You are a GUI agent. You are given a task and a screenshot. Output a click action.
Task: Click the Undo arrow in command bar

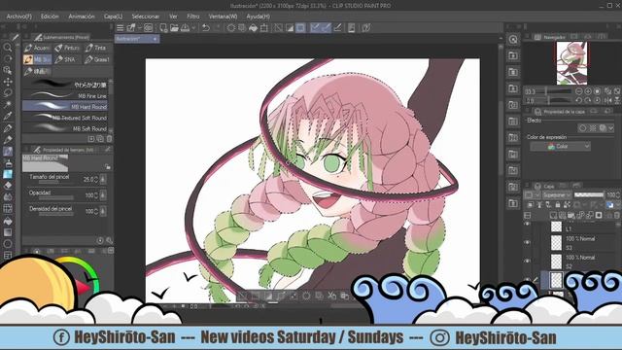pyautogui.click(x=205, y=28)
